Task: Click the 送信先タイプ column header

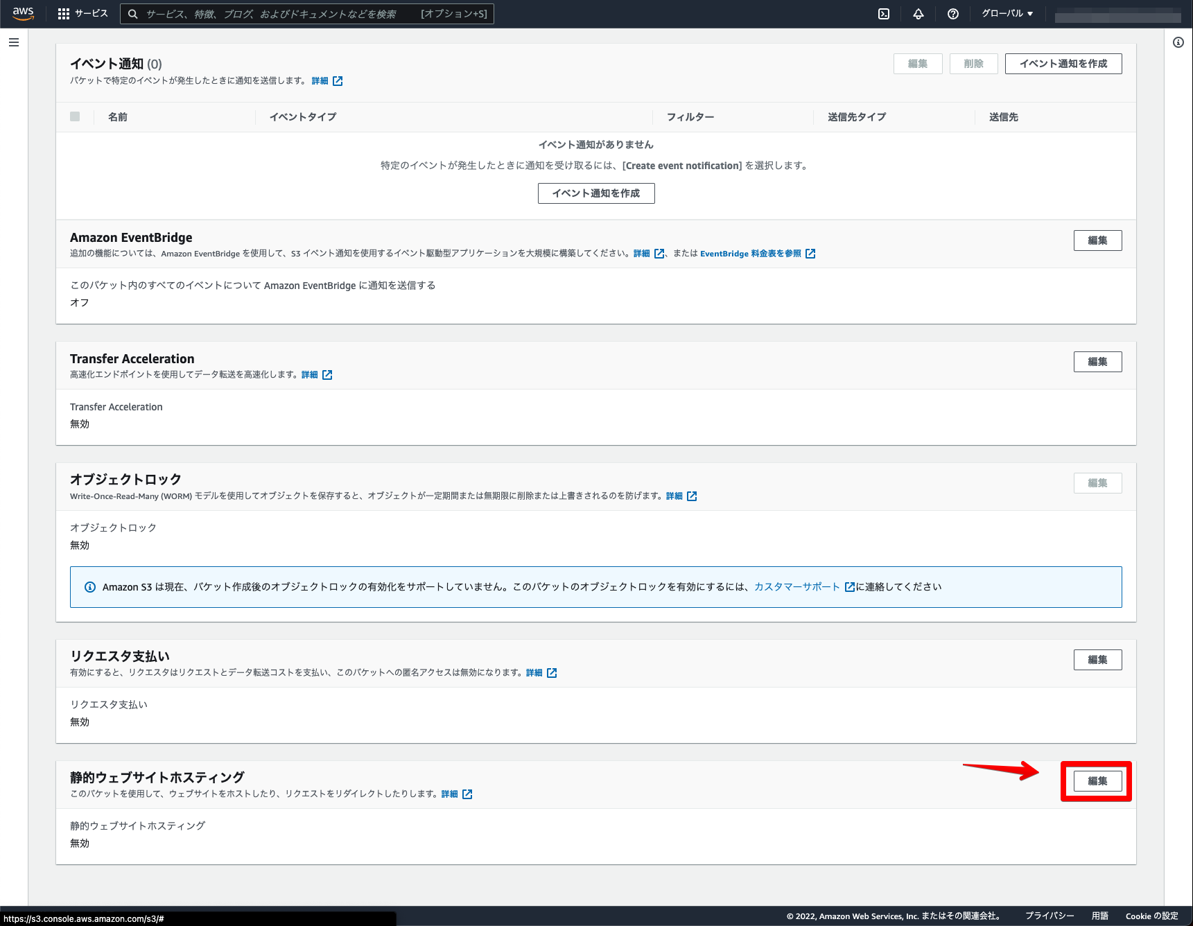Action: pos(857,117)
